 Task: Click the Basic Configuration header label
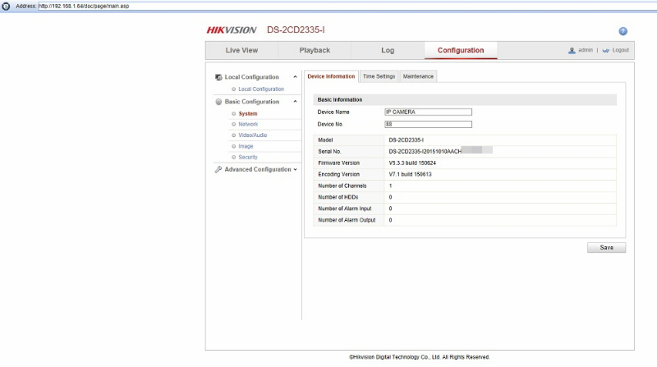tap(251, 101)
